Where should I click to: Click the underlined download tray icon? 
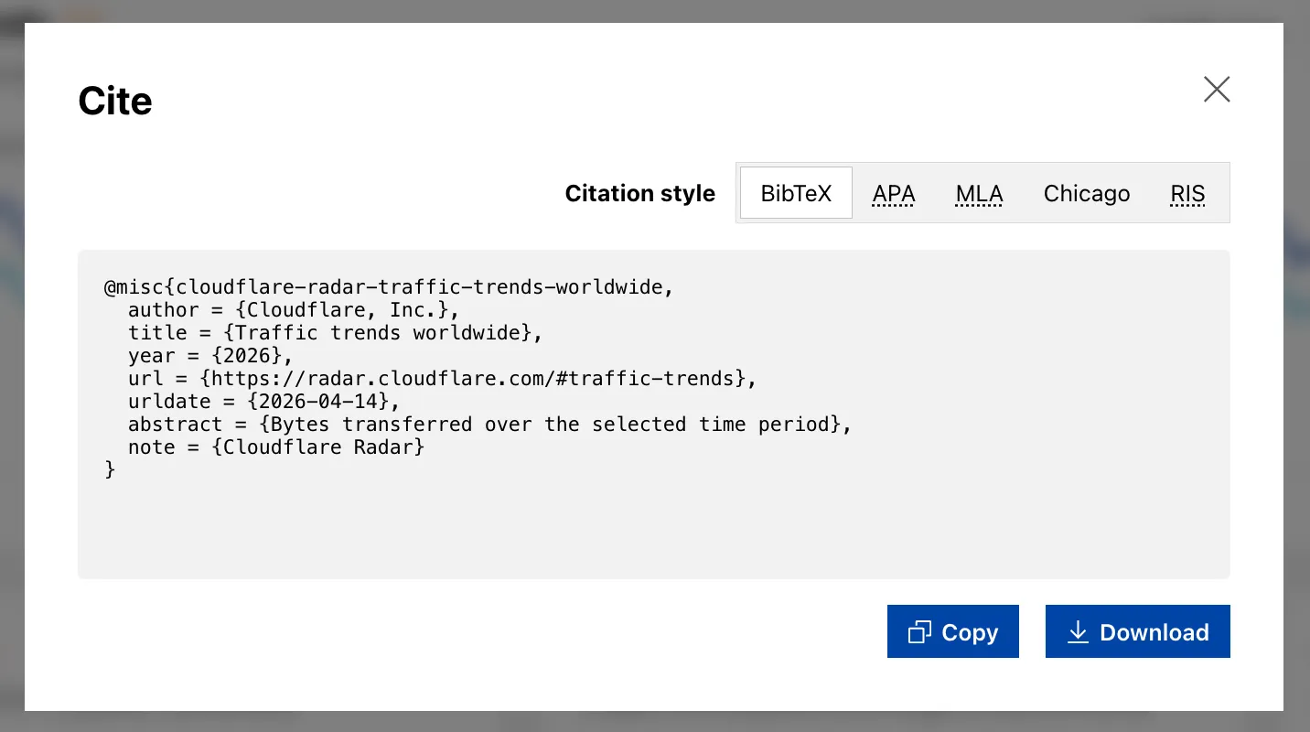point(1078,631)
